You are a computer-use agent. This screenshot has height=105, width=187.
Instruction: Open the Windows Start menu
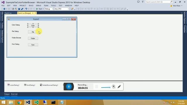tap(3, 102)
